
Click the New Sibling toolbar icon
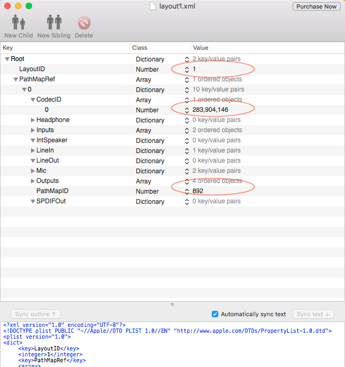(x=54, y=22)
